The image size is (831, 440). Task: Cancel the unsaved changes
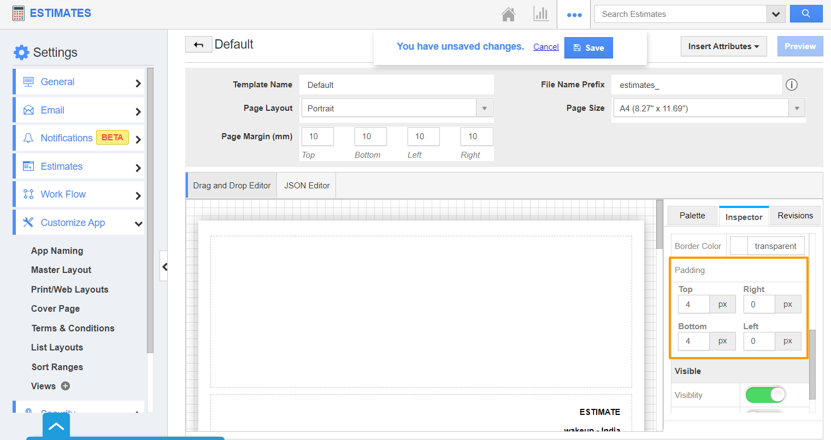[545, 47]
